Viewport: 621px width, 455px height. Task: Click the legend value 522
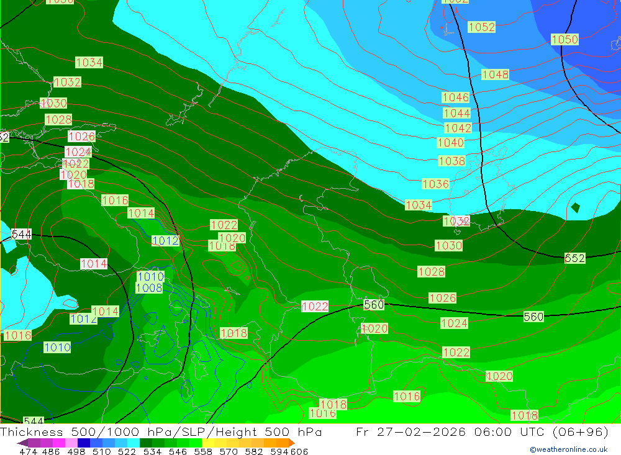tap(127, 451)
